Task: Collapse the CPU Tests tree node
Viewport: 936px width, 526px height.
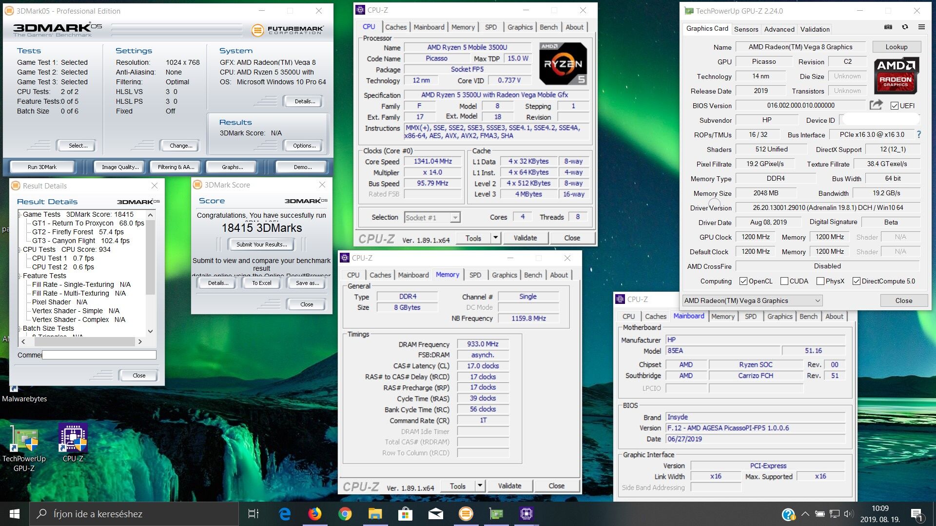Action: pos(19,250)
